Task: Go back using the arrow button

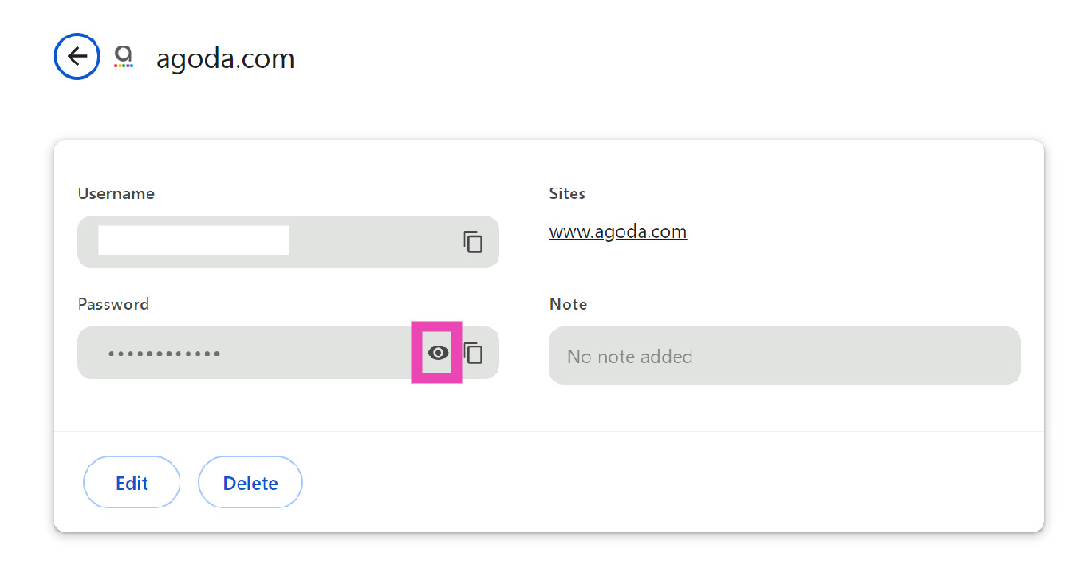Action: click(77, 57)
